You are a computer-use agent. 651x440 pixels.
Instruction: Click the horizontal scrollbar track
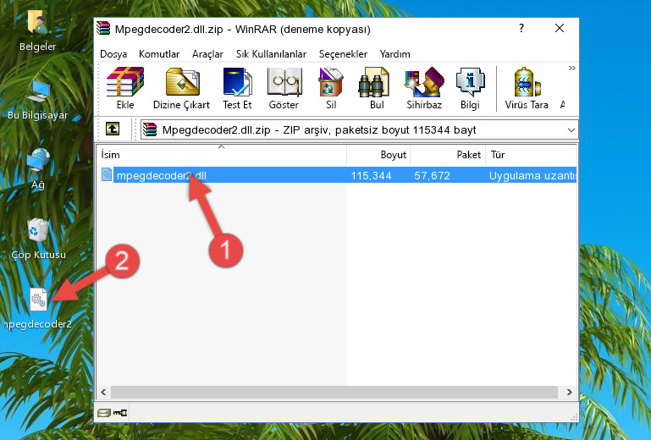coord(334,392)
